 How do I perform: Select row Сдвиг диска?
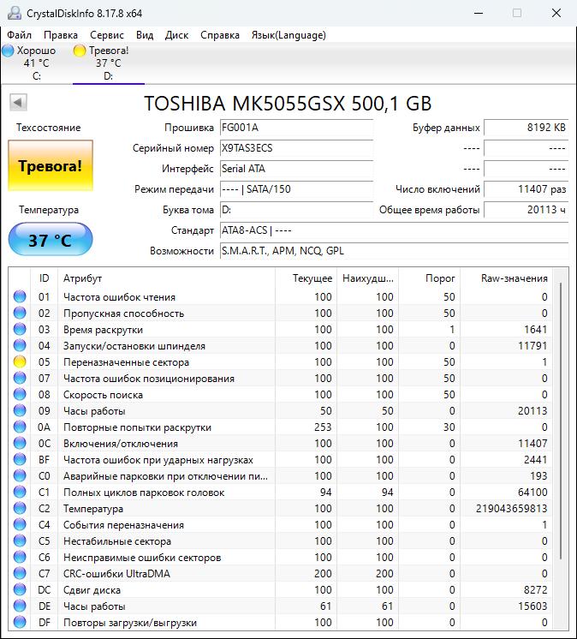(281, 590)
